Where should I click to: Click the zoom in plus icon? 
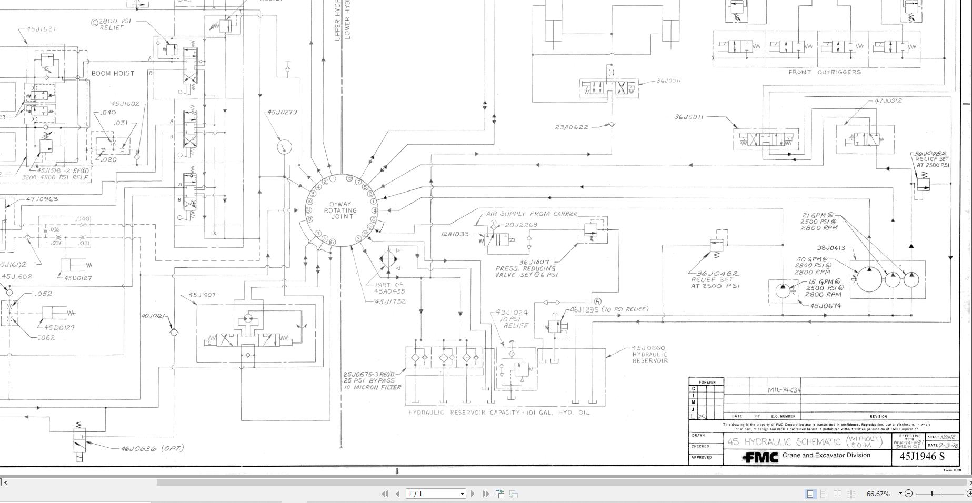coord(969,494)
